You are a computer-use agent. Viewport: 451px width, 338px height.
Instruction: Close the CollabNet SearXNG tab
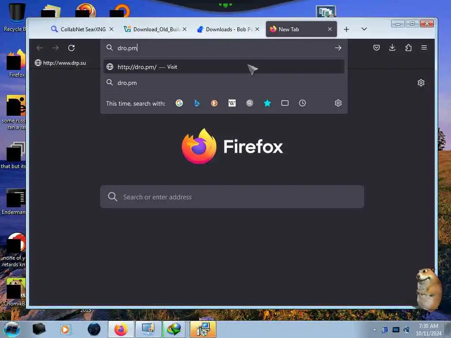pos(111,29)
